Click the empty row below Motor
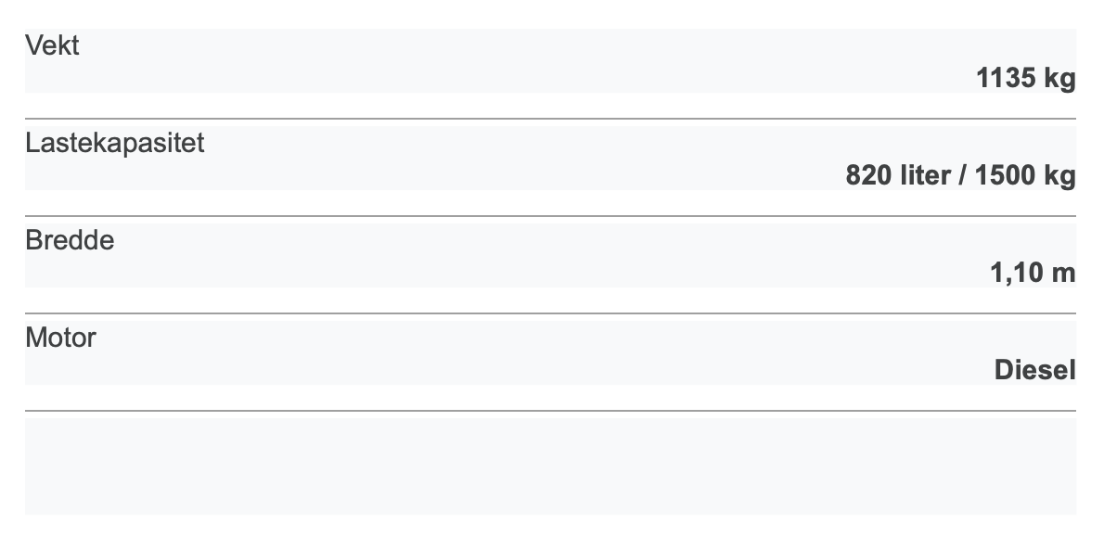The image size is (1104, 536). click(550, 466)
